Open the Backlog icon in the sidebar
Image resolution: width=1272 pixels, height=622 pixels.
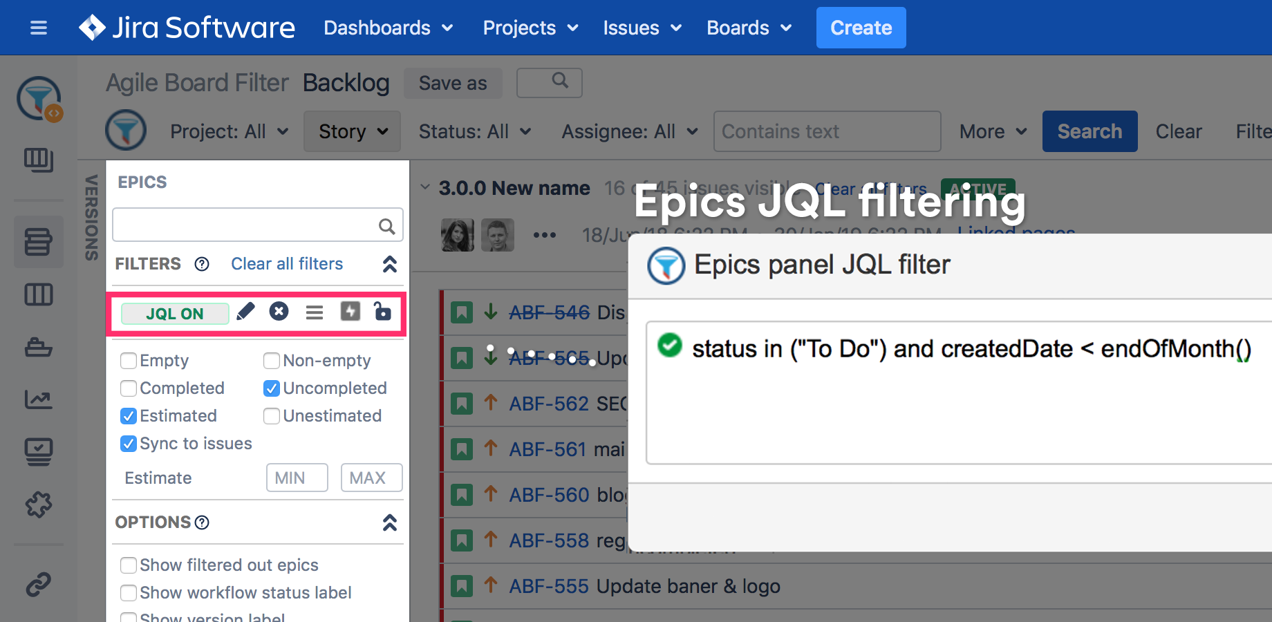38,242
